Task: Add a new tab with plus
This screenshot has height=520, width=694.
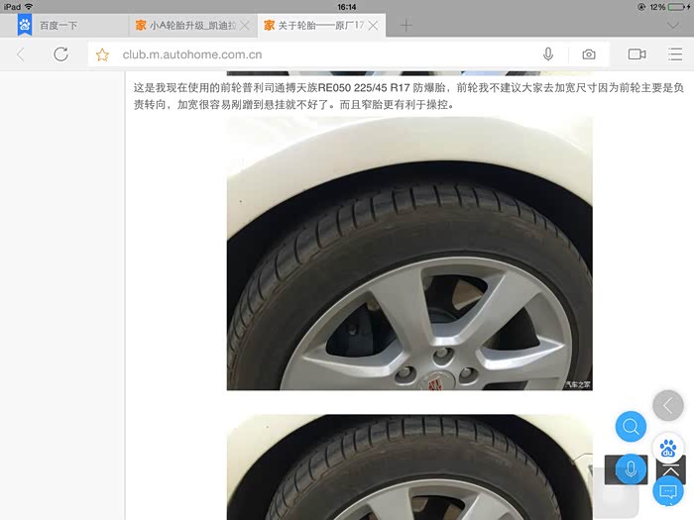Action: 405,25
